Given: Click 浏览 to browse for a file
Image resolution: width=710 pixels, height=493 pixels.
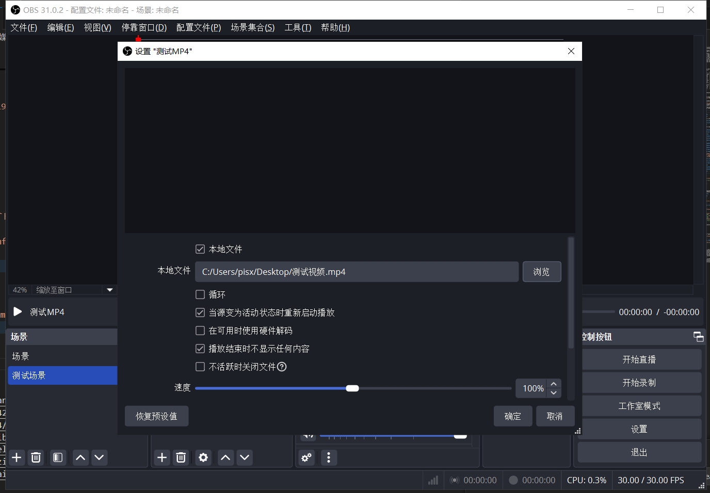Looking at the screenshot, I should (x=541, y=272).
